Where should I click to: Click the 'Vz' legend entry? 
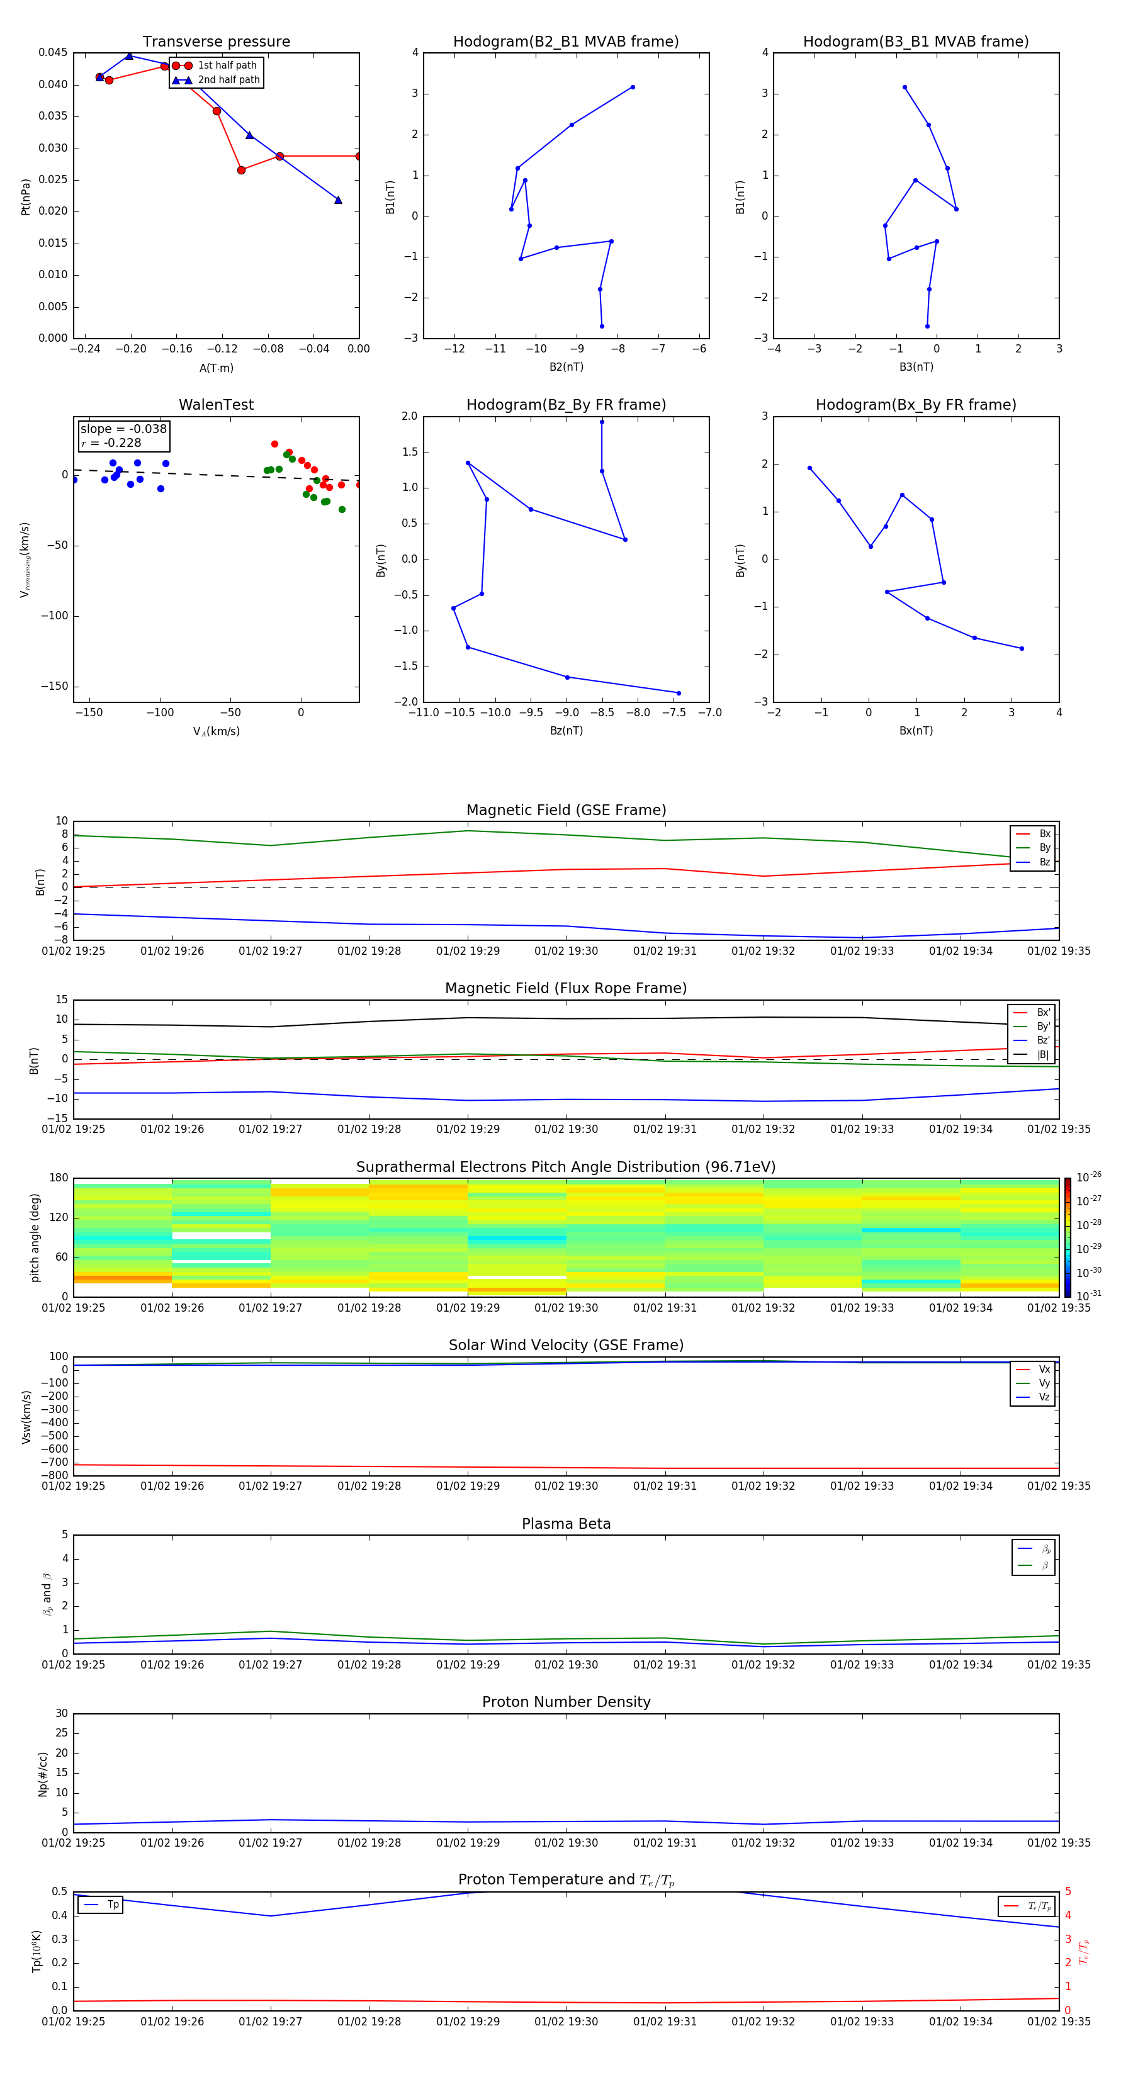[1033, 1397]
